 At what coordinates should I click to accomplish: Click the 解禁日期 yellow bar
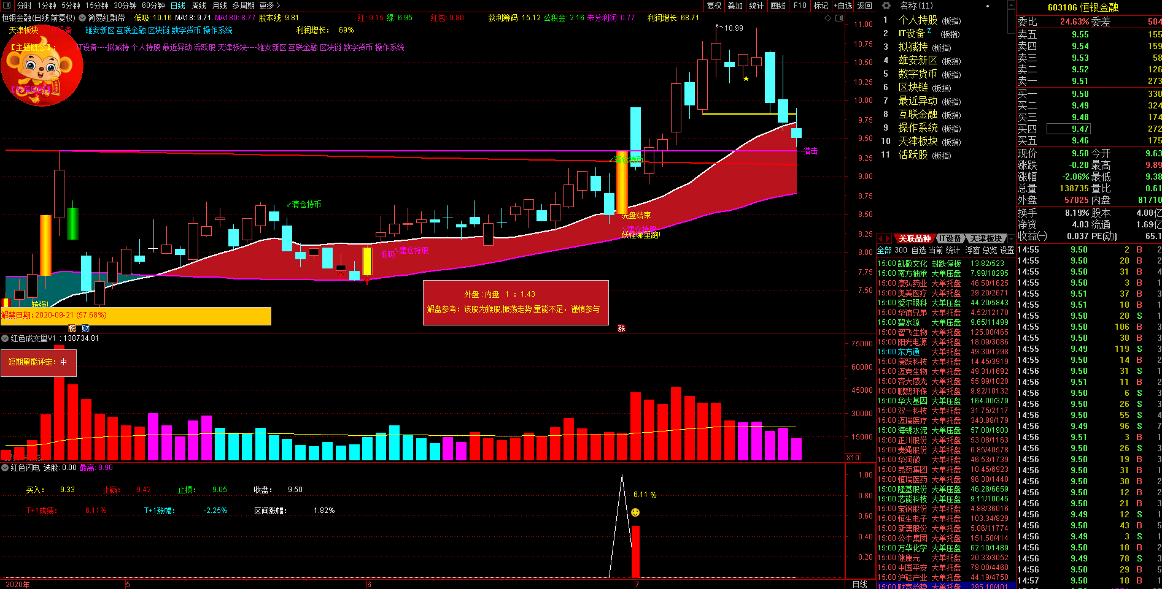(x=136, y=315)
